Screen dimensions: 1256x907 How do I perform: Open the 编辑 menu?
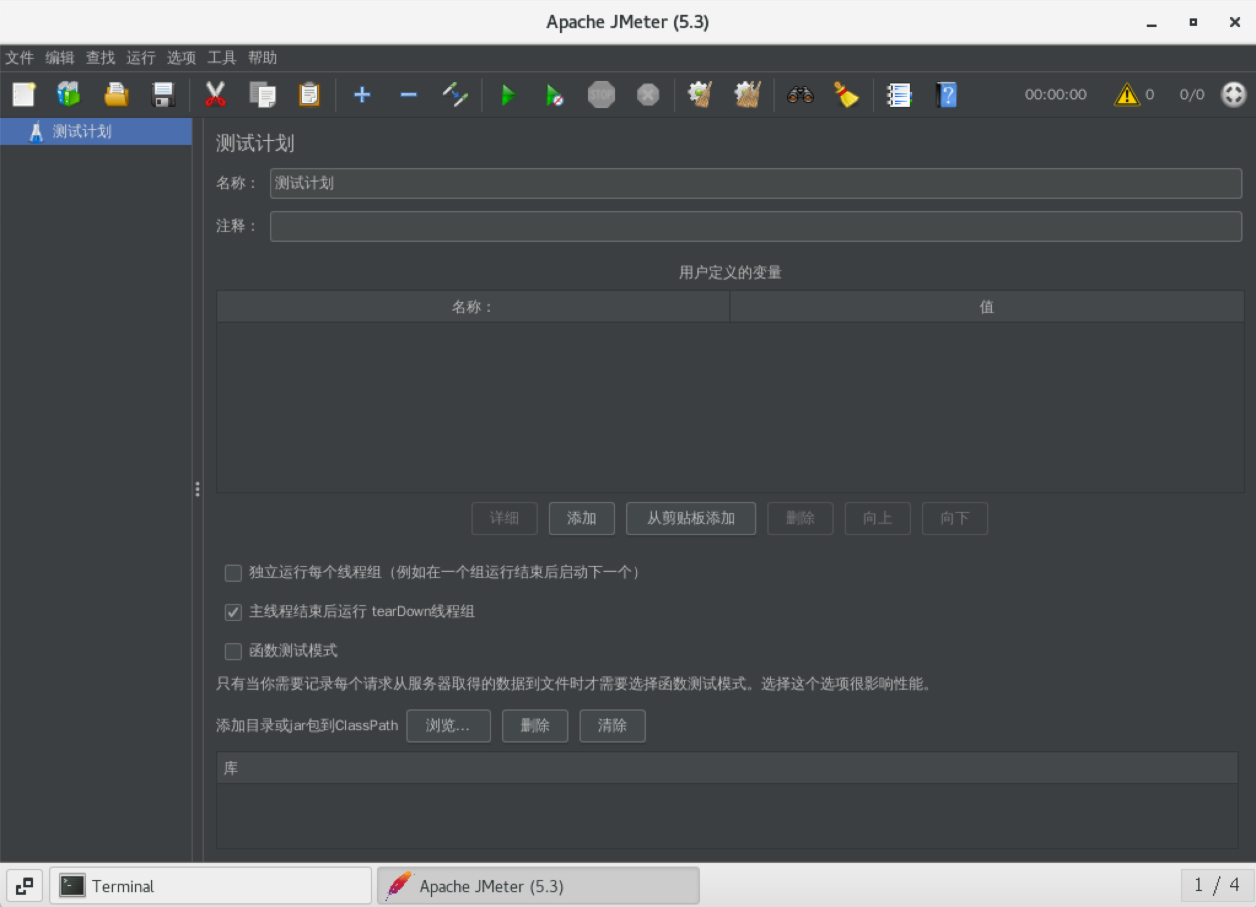tap(60, 58)
